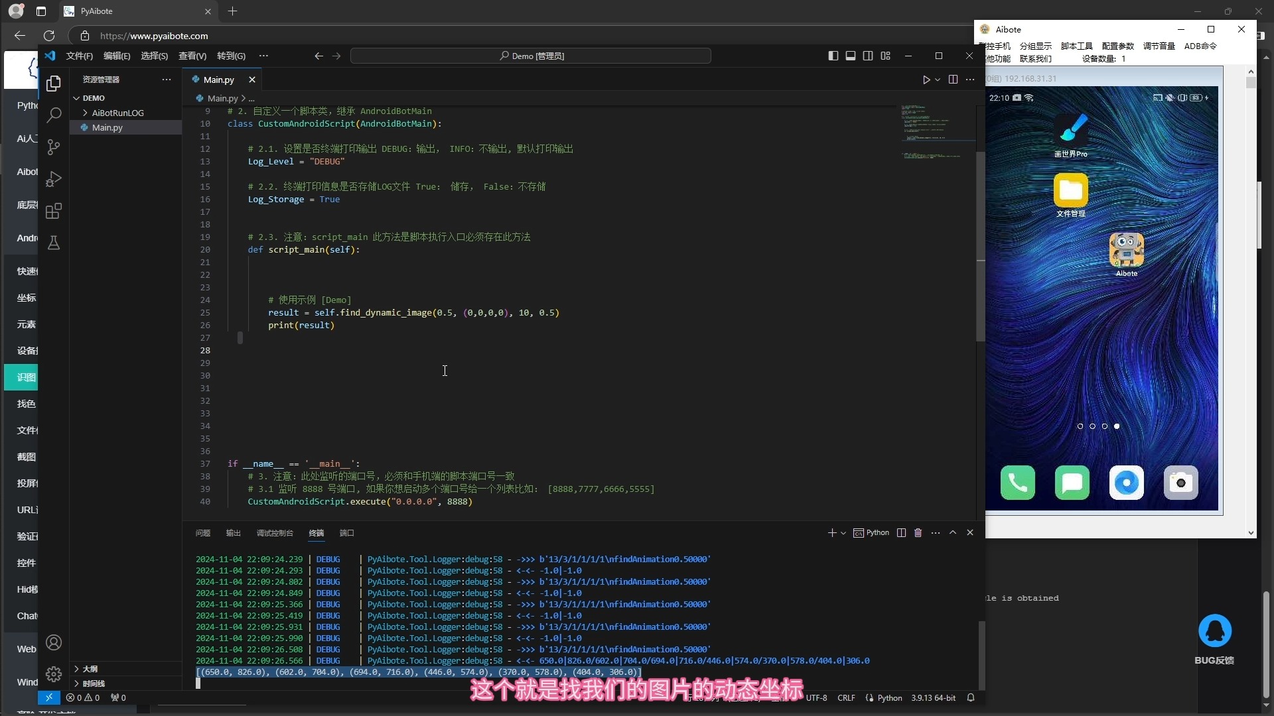This screenshot has height=716, width=1274.
Task: Close the terminal panel
Action: 970,532
